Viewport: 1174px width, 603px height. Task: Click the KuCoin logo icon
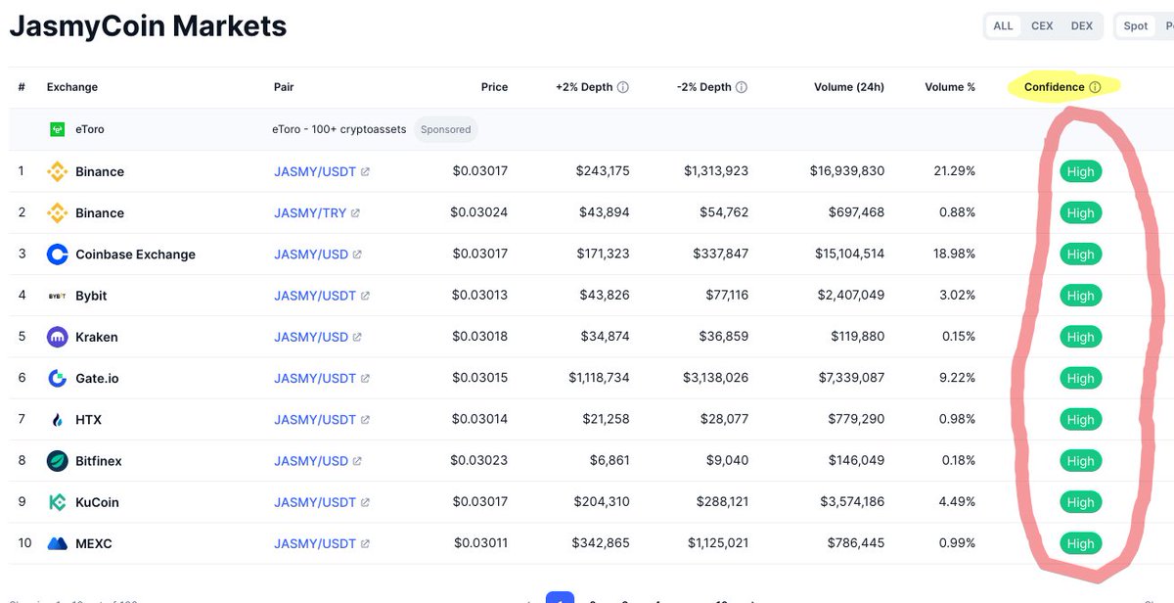coord(58,502)
